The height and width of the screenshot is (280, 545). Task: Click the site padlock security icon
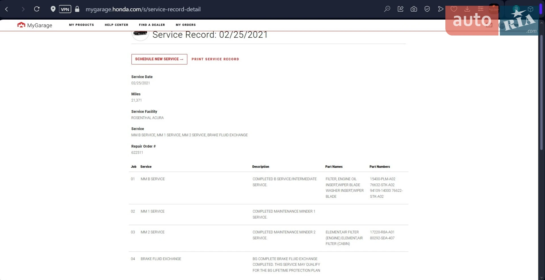77,9
